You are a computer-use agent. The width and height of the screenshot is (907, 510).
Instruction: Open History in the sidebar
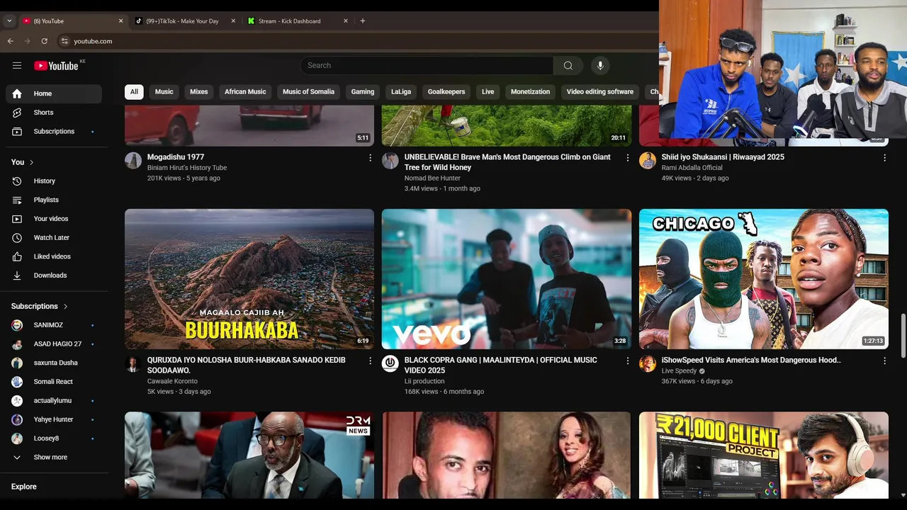(54, 181)
